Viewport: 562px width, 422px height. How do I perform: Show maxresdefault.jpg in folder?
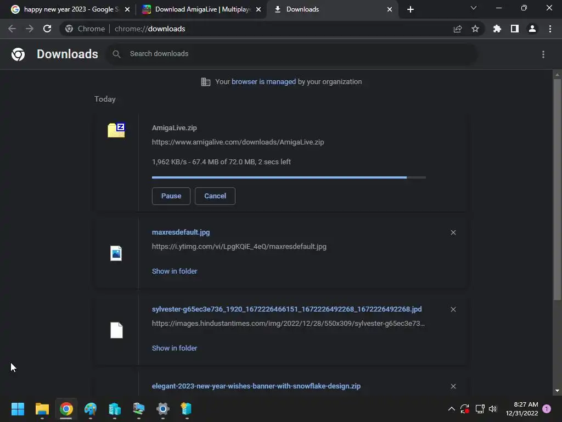pos(175,271)
